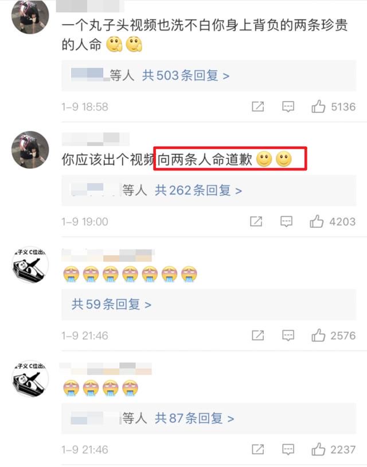Reply to the comment with 2237 likes
Viewport: 367px width, 467px height.
[288, 449]
